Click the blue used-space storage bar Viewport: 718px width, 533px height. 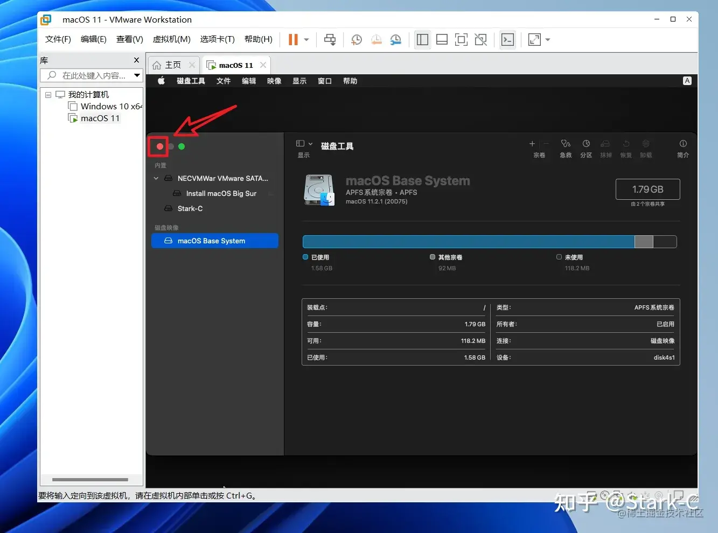coord(469,242)
